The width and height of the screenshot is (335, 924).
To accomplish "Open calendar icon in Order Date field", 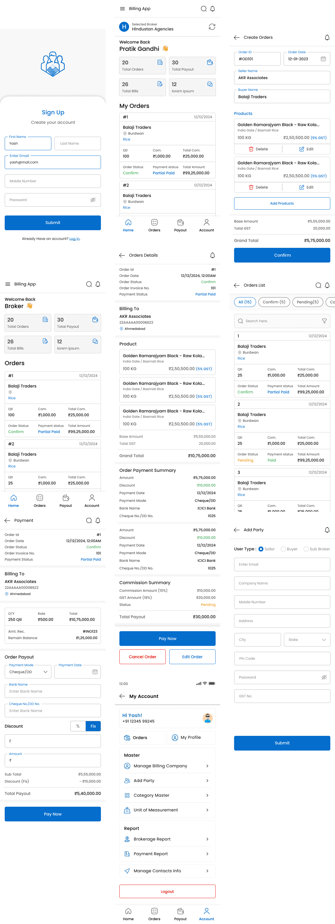I will (x=323, y=59).
